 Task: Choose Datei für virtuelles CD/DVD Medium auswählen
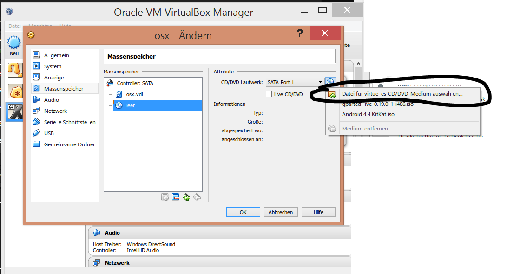pyautogui.click(x=402, y=94)
